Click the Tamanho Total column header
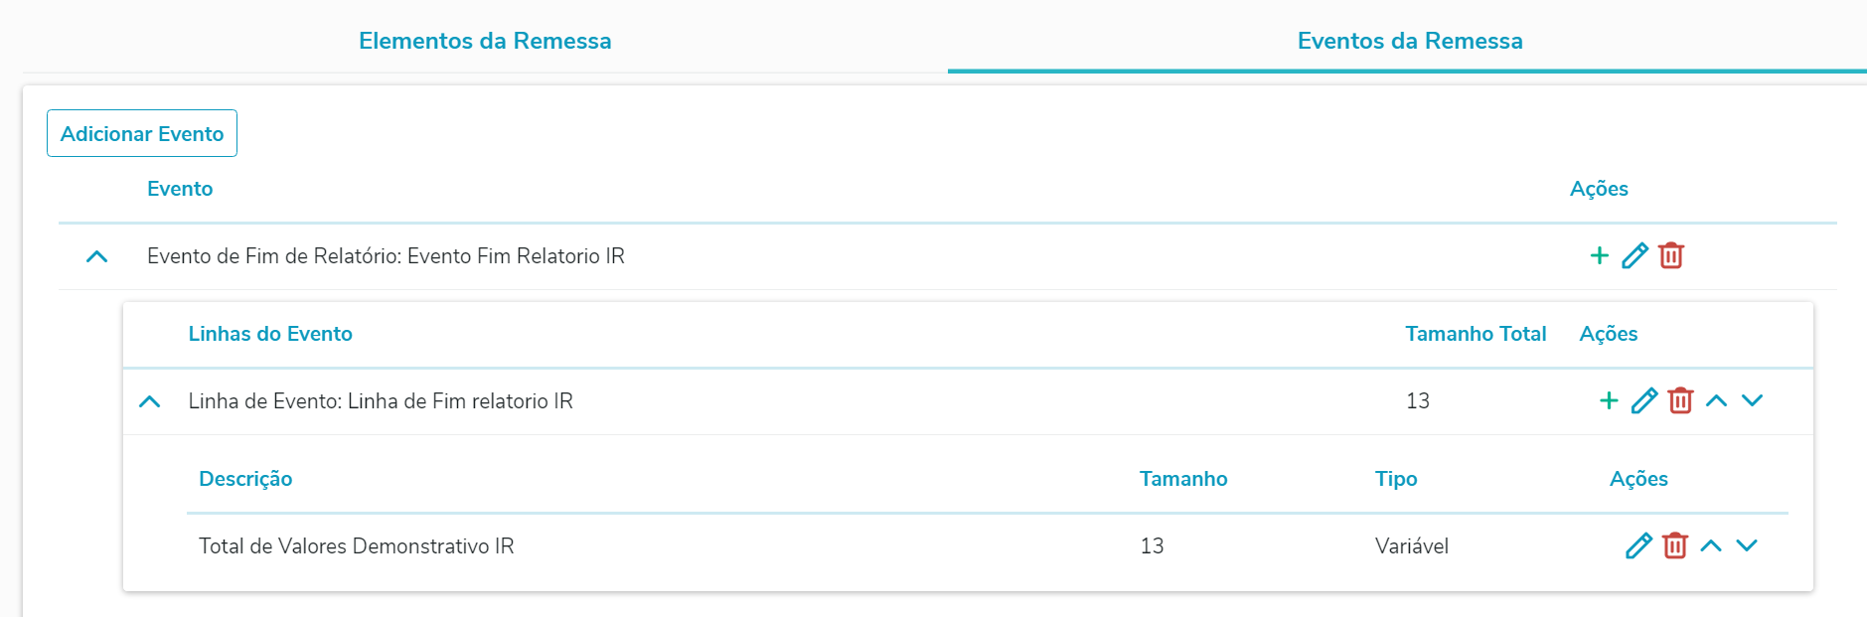The image size is (1867, 617). point(1476,334)
